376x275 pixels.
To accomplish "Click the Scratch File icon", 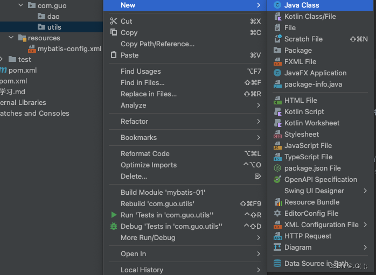I will pyautogui.click(x=277, y=39).
